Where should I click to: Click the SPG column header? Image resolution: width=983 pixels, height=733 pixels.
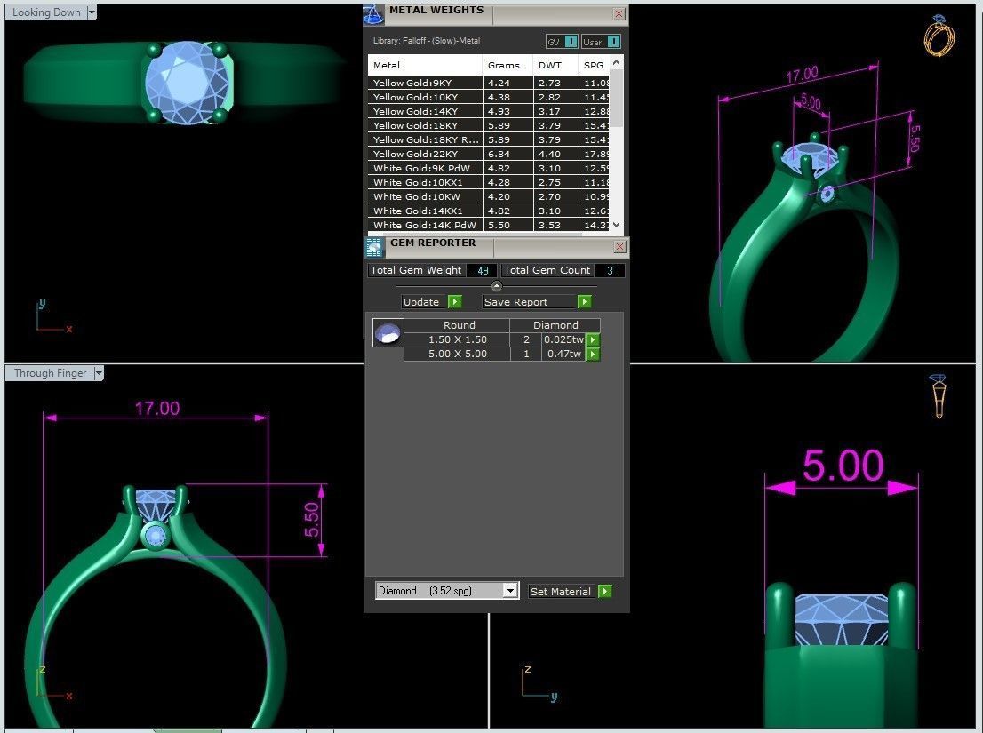tap(594, 65)
